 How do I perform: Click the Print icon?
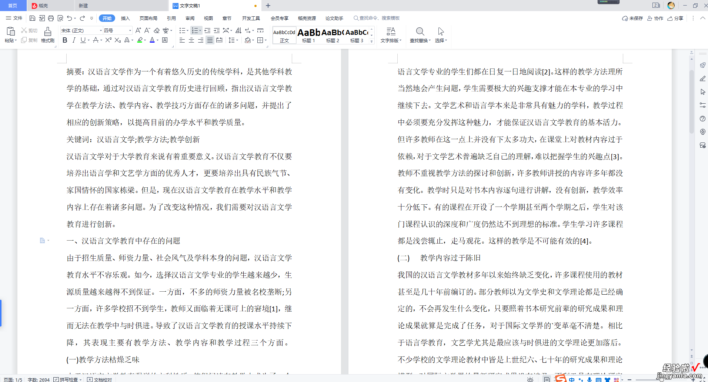tap(51, 18)
